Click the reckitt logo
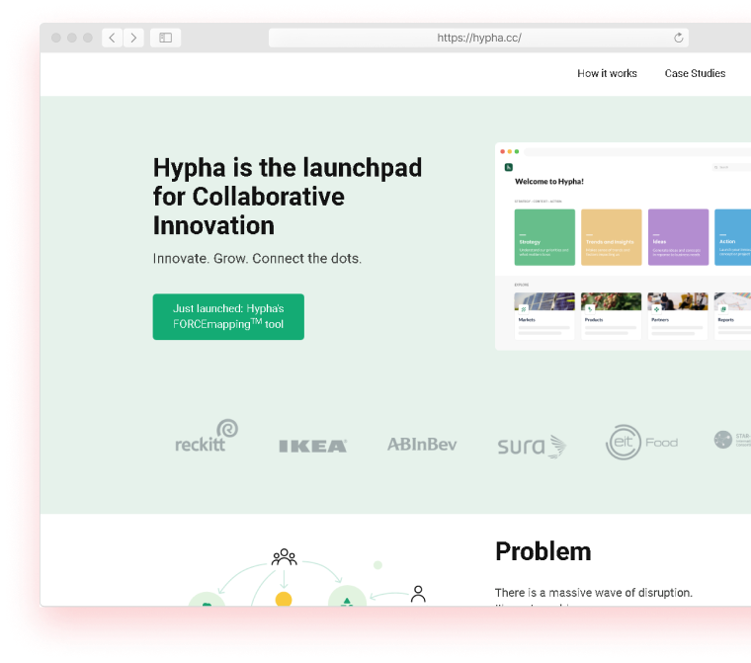Screen dimensions: 751x663 (207, 436)
